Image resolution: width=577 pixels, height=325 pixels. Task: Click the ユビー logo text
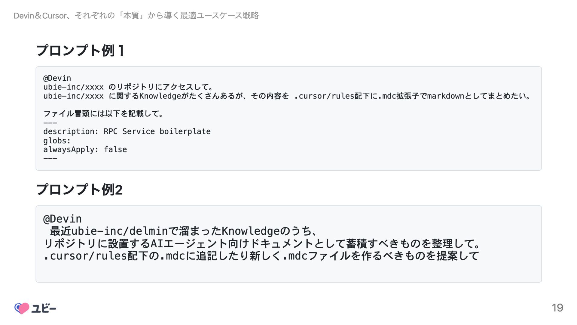click(x=44, y=308)
